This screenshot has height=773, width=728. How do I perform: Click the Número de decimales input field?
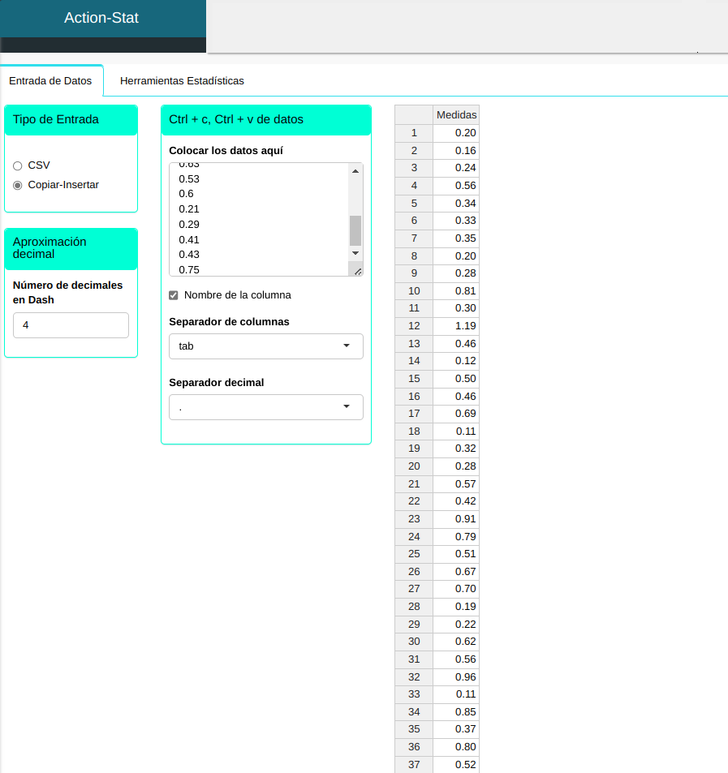tap(71, 325)
